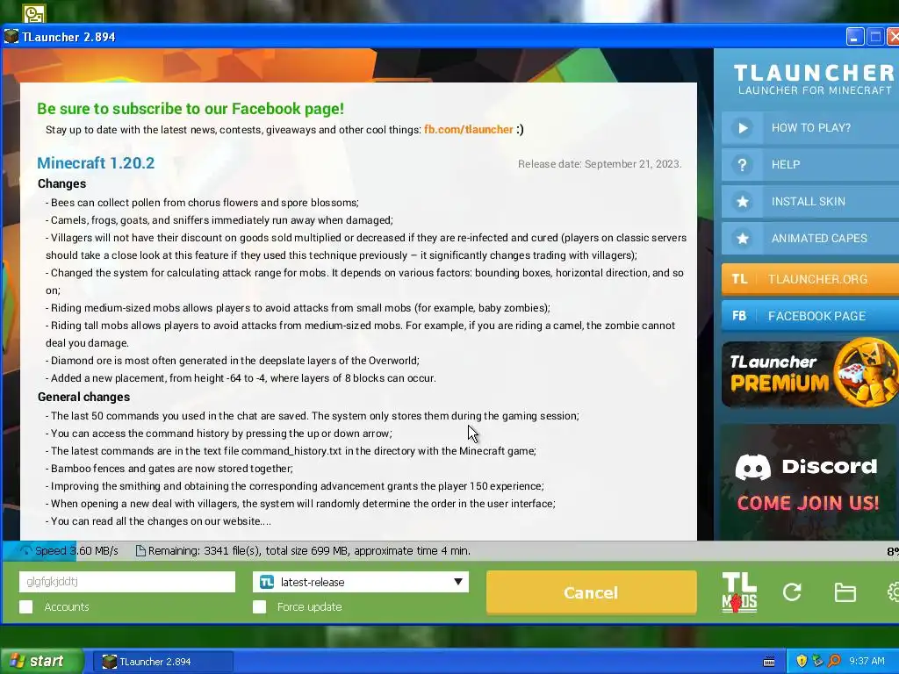Click the Force update label
Viewport: 899px width, 674px height.
tap(310, 607)
